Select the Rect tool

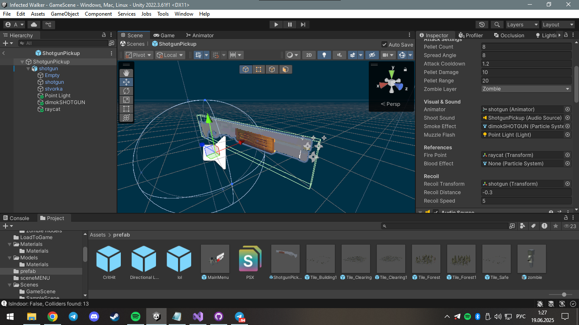(126, 109)
